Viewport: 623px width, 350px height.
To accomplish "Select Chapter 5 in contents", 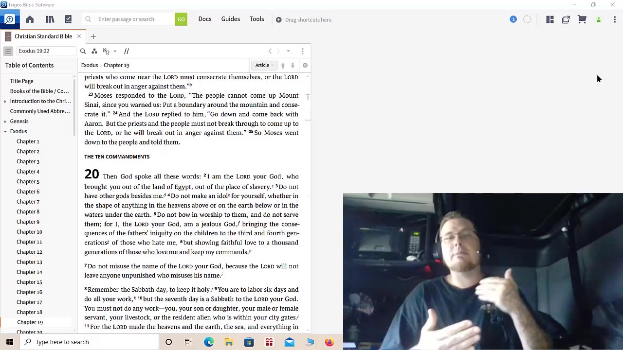I will [x=28, y=182].
